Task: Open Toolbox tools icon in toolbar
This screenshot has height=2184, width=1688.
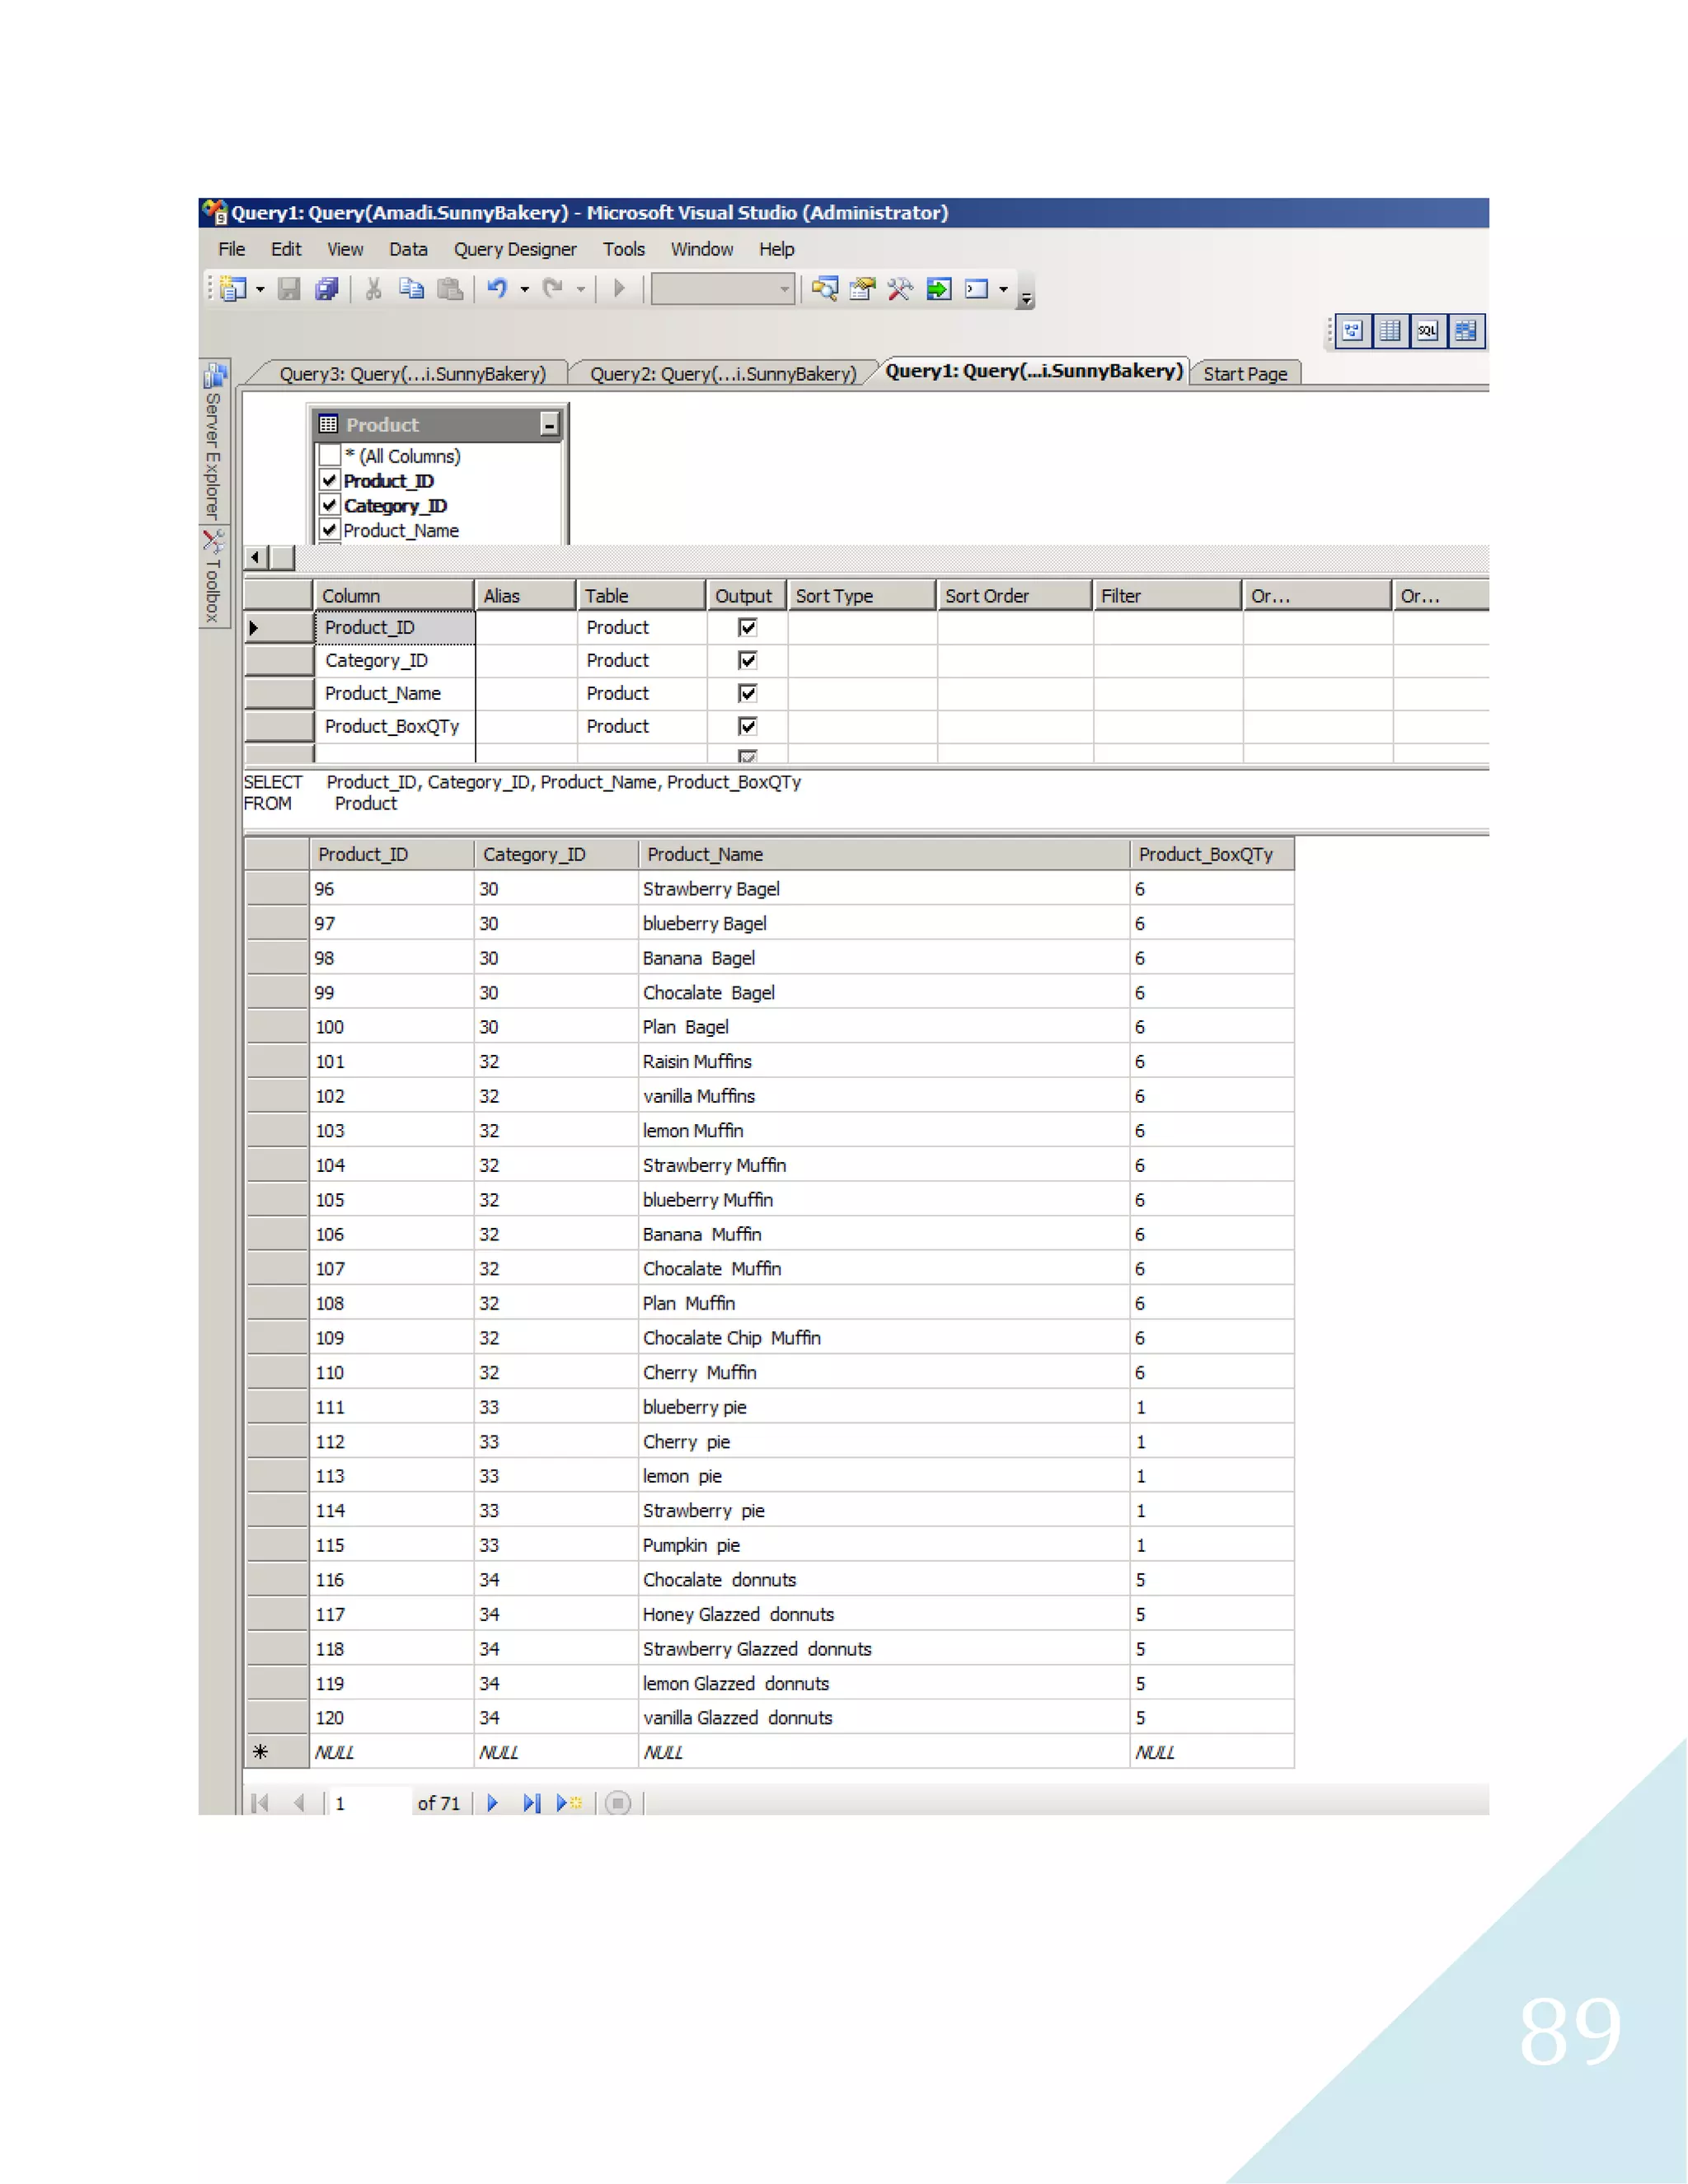Action: (899, 289)
